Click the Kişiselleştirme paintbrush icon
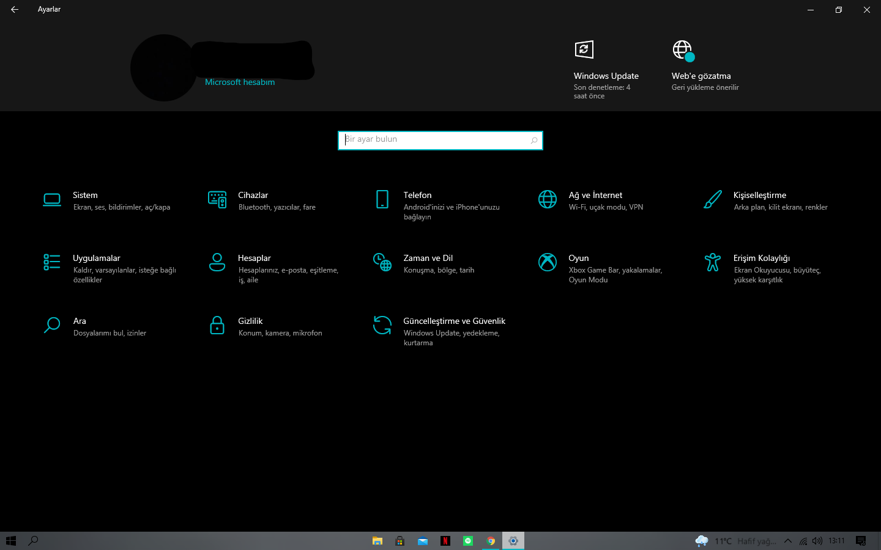 [713, 199]
